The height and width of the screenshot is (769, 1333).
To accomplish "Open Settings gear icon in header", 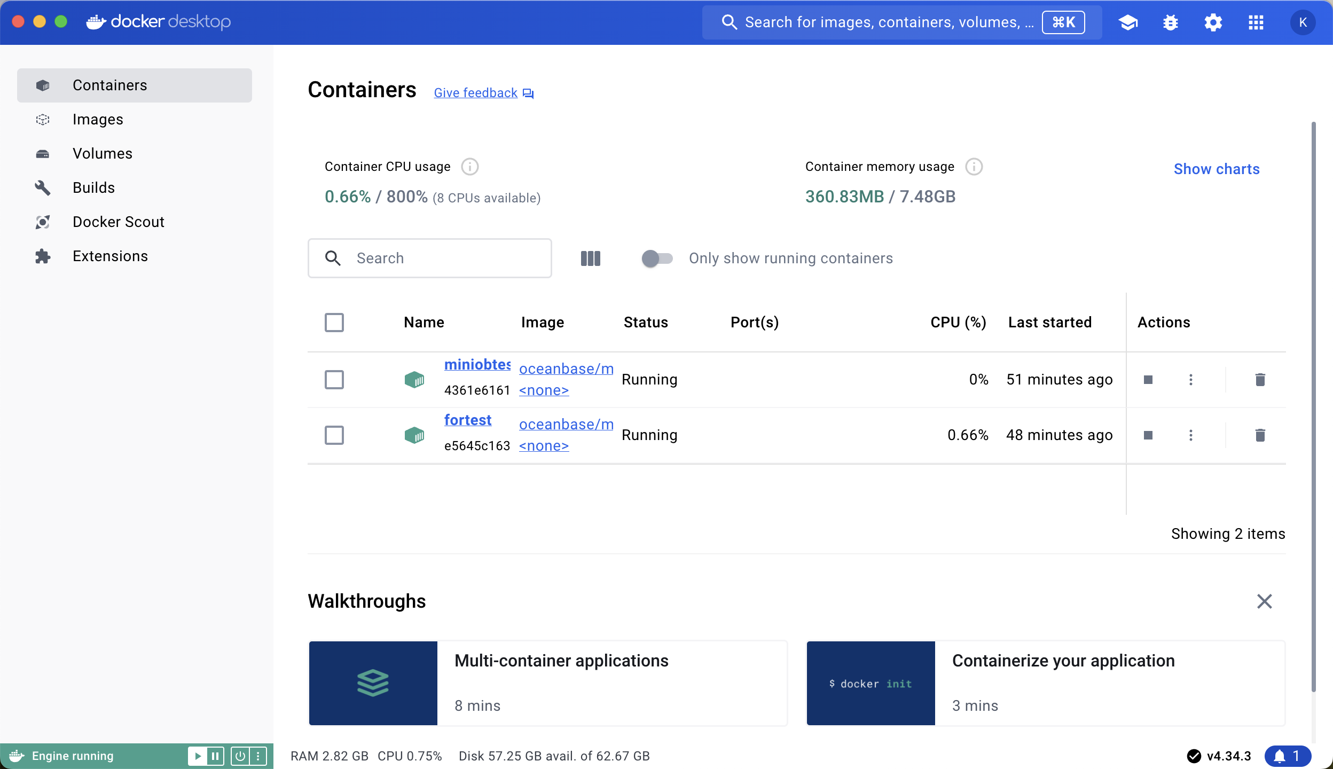I will (1213, 22).
